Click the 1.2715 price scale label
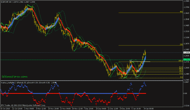 186,62
